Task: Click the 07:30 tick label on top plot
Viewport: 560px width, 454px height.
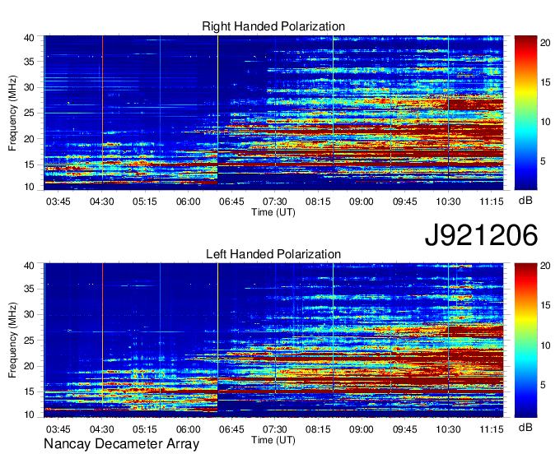Action: [275, 202]
